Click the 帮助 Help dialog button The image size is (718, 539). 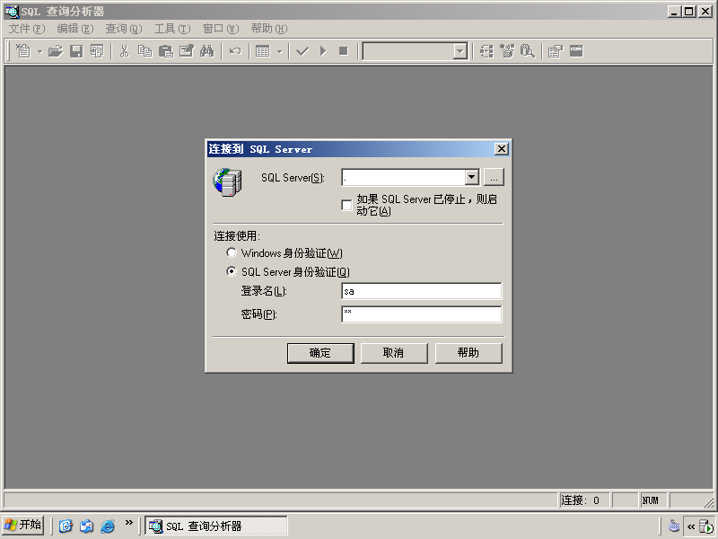(x=468, y=353)
